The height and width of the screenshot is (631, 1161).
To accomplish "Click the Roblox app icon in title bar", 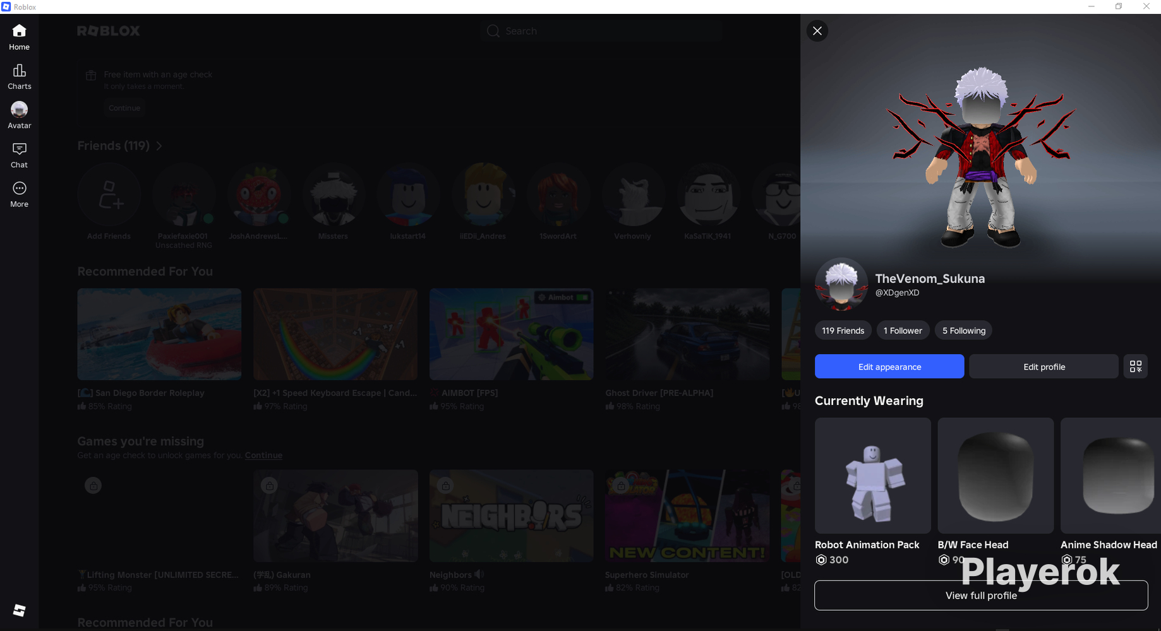I will tap(6, 7).
